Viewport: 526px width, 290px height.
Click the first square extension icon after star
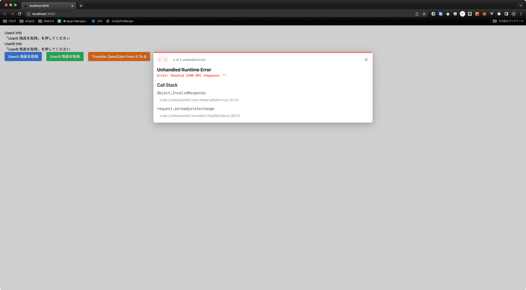[x=433, y=14]
